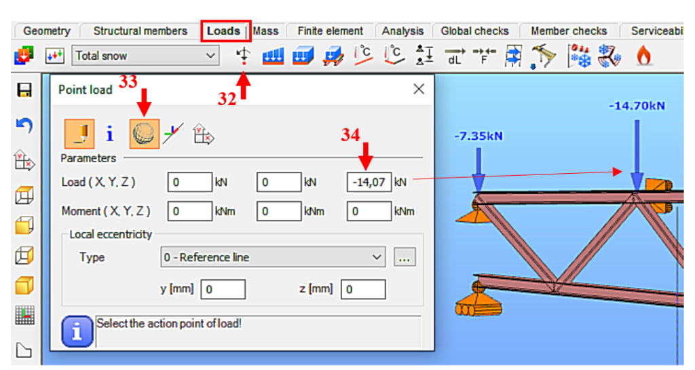The image size is (695, 370).
Task: Open the Total snow load case dropdown
Action: click(145, 56)
